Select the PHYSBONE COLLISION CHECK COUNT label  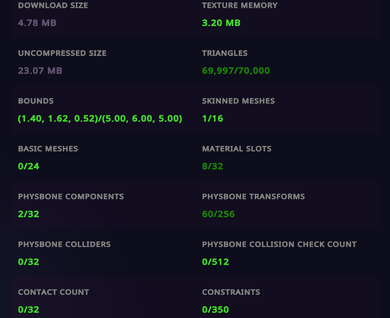point(279,245)
